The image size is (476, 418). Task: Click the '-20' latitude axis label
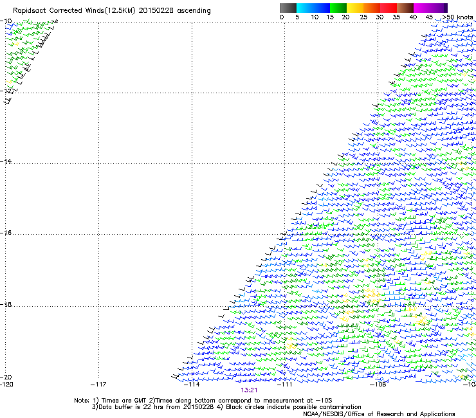6,377
